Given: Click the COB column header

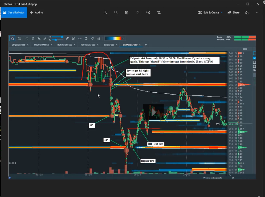Looking at the screenshot, I should click(x=245, y=49).
